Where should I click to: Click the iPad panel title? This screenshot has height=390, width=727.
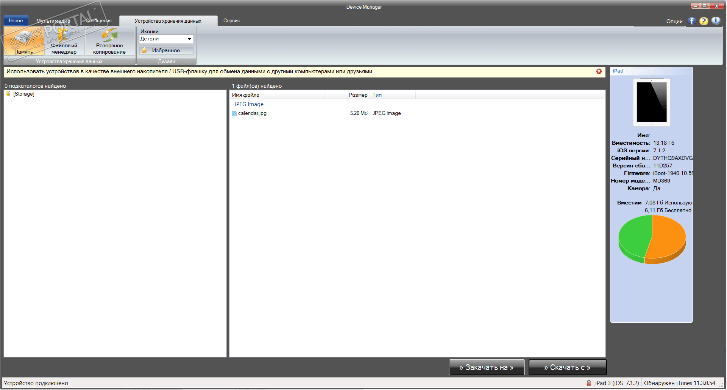pyautogui.click(x=618, y=71)
